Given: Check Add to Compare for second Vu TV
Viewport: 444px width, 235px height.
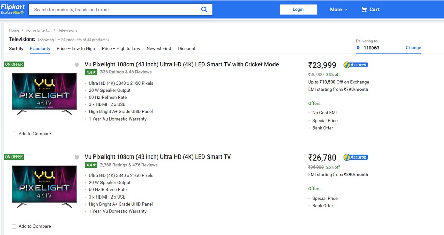Looking at the screenshot, I should point(14,226).
